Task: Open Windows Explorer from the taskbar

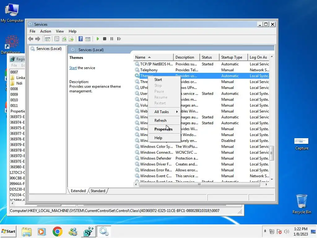Action: click(27, 231)
